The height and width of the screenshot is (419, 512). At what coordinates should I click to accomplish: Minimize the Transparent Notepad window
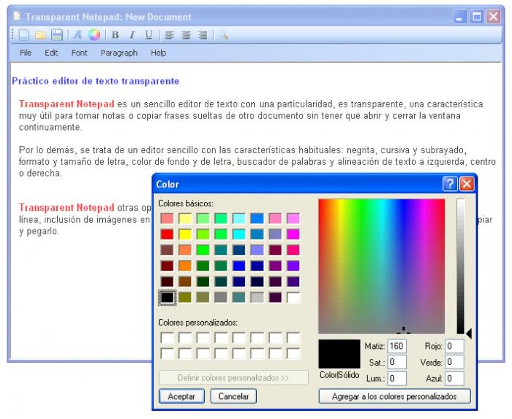click(x=460, y=17)
